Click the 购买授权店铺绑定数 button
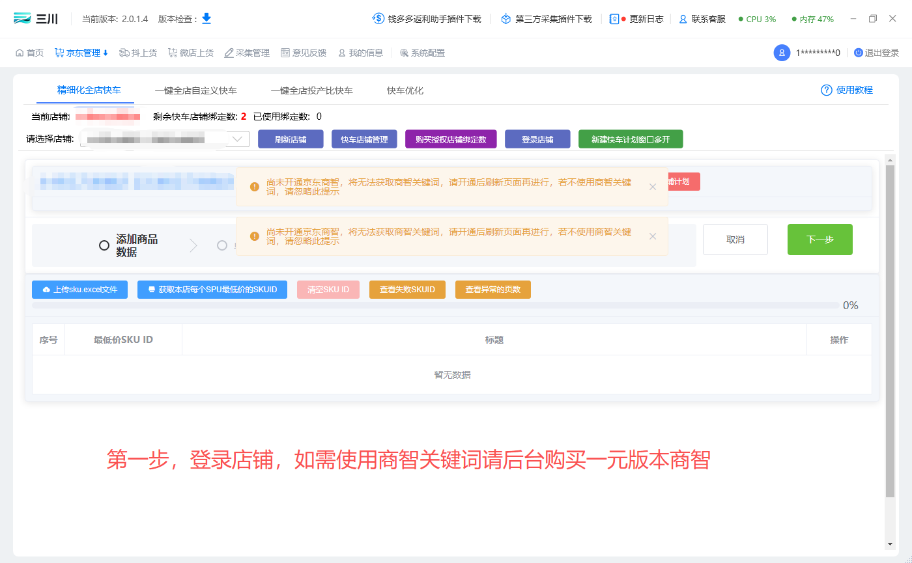The height and width of the screenshot is (563, 912). pyautogui.click(x=451, y=139)
